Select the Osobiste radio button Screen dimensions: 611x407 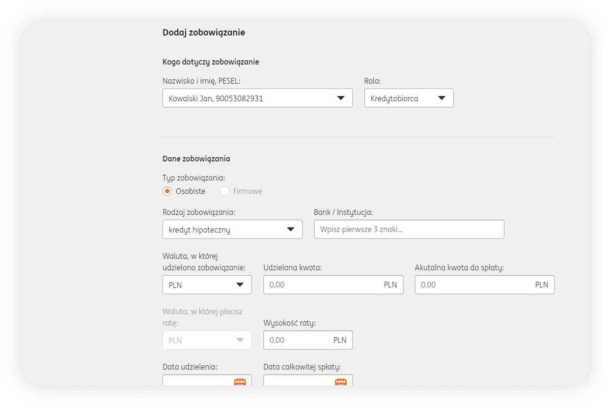tap(168, 191)
